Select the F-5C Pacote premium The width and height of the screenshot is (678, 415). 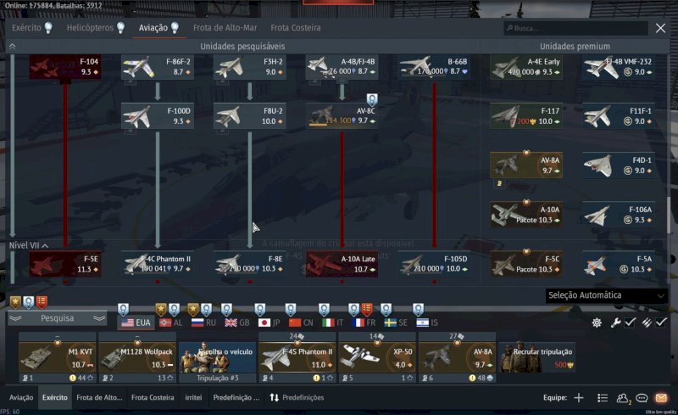(526, 264)
